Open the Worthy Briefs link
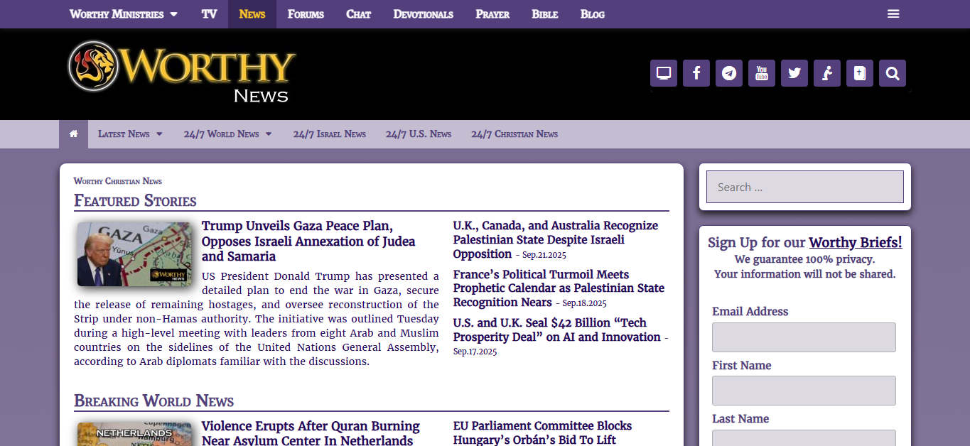Viewport: 970px width, 446px height. (x=856, y=243)
